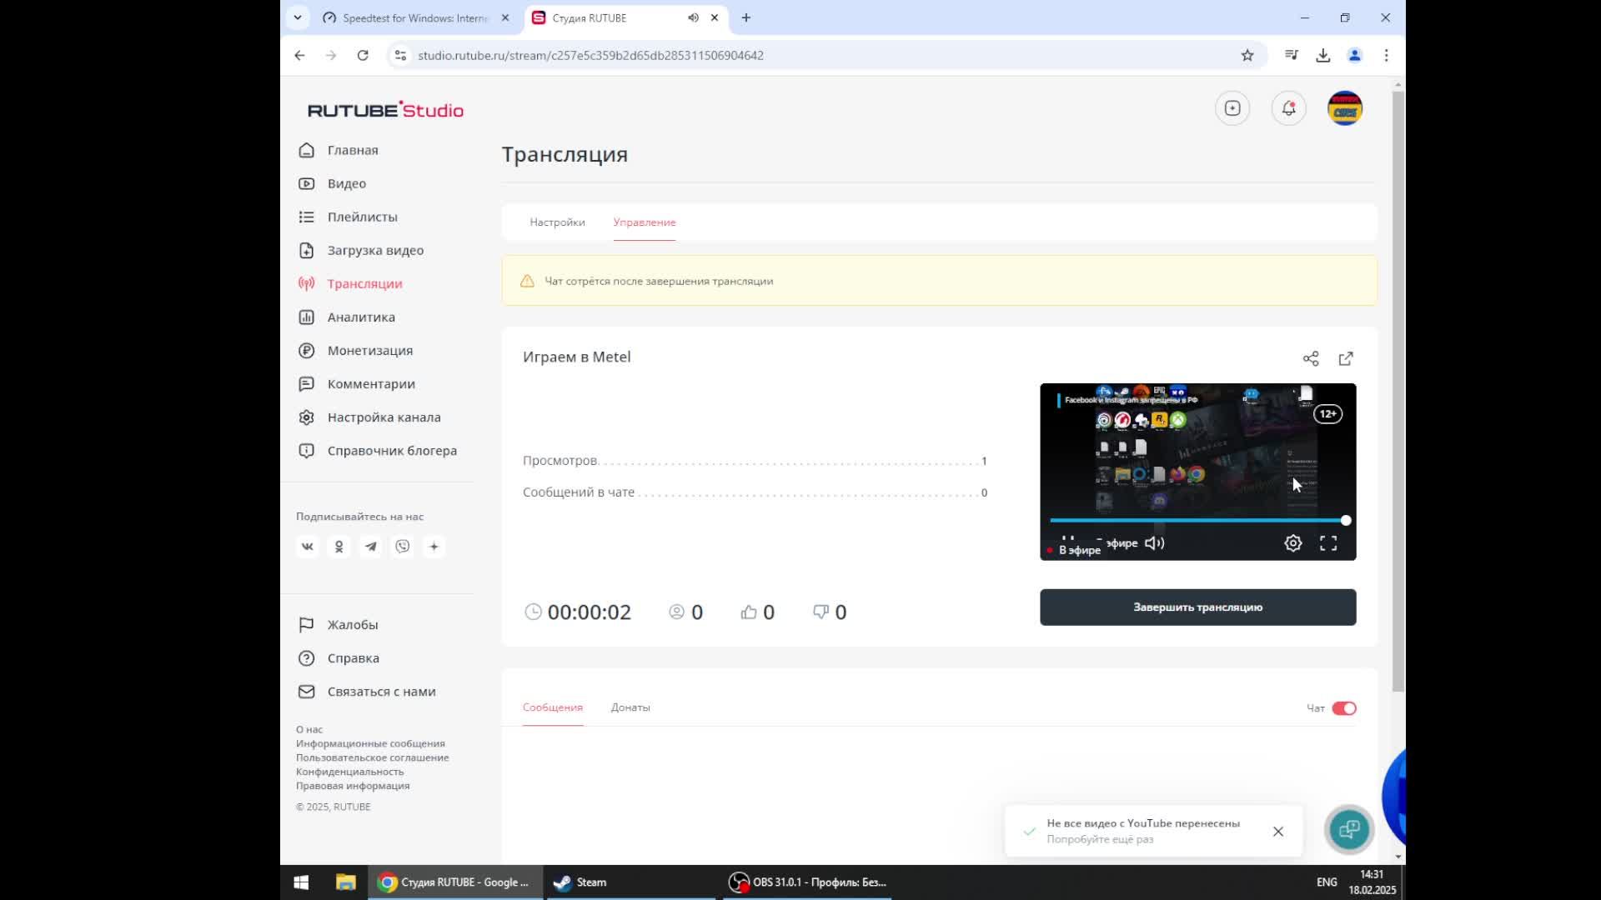
Task: Open player settings gear icon
Action: 1292,543
